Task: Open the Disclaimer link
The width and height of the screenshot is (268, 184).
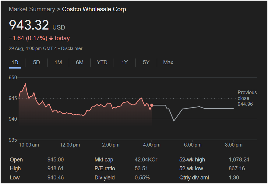Action: (x=72, y=48)
